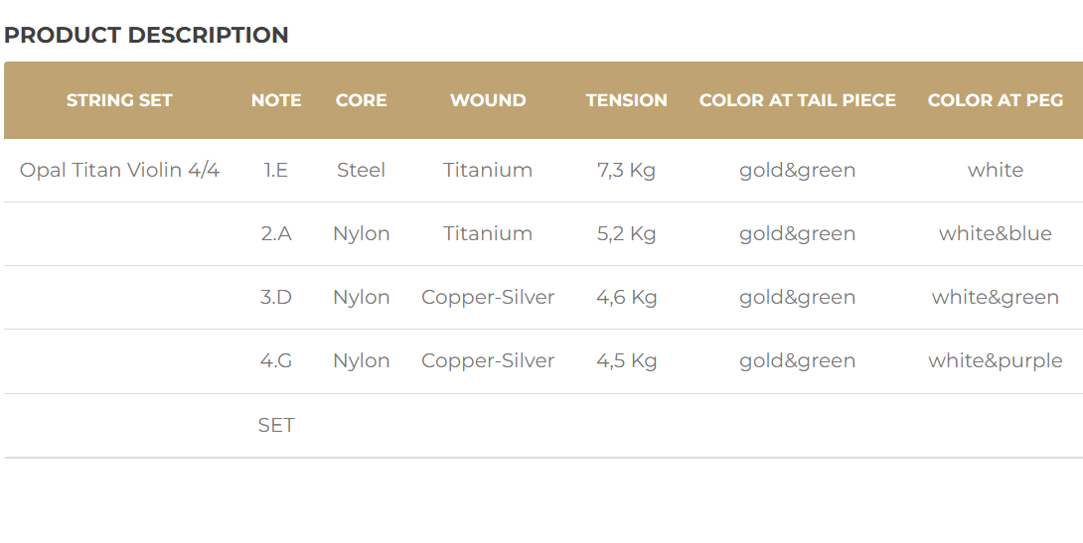Select the white&green peg color cell
The height and width of the screenshot is (543, 1083).
click(x=995, y=297)
